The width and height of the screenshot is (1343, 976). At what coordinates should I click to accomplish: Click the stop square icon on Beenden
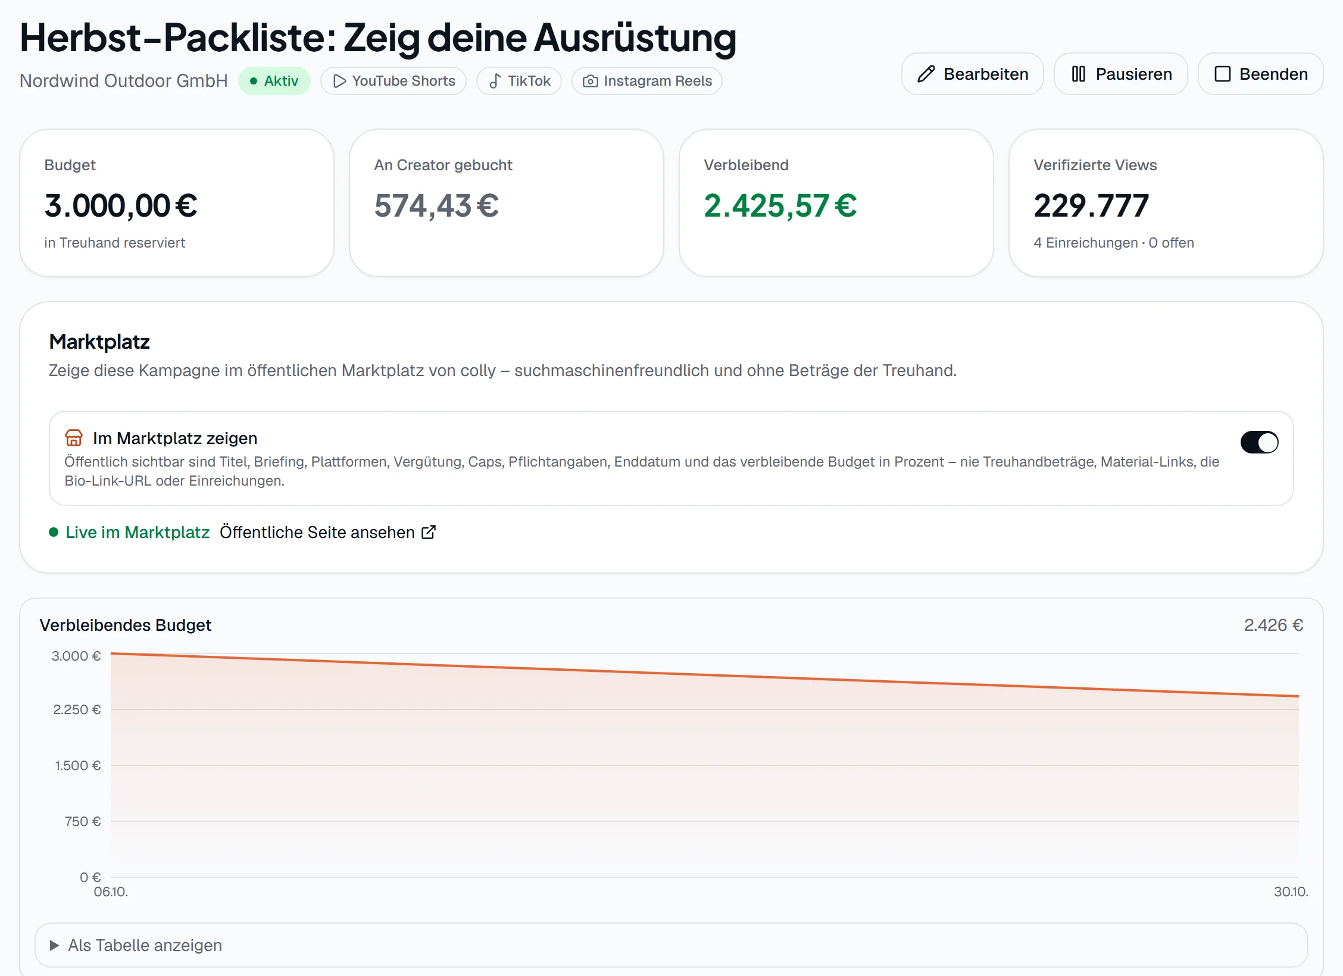click(x=1222, y=74)
